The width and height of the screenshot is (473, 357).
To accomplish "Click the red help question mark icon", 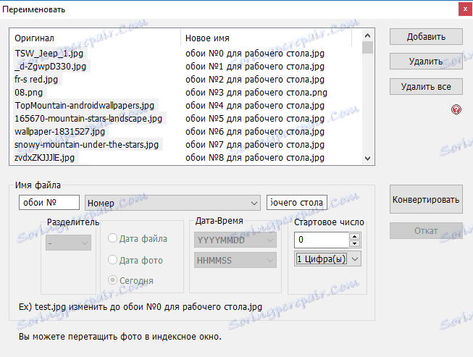I will [x=456, y=109].
